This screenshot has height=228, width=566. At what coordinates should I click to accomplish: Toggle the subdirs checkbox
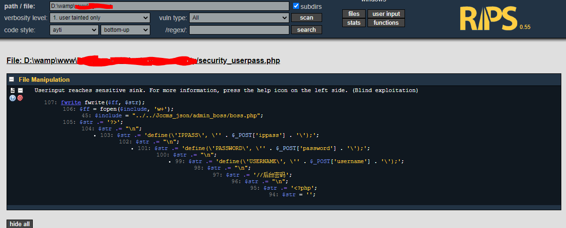pyautogui.click(x=296, y=6)
